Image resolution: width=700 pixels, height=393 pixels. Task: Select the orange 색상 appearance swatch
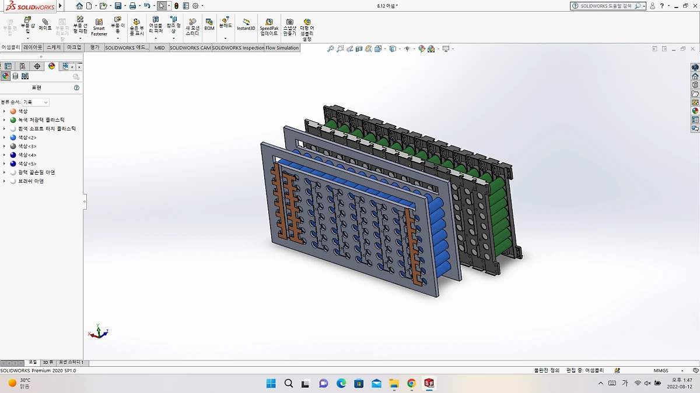coord(13,111)
